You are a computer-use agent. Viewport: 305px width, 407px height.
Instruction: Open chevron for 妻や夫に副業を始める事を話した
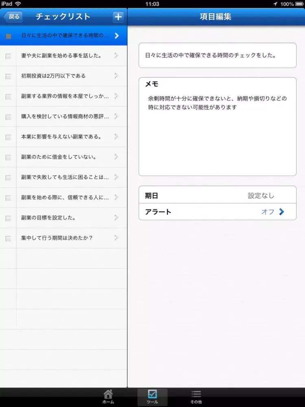coord(116,55)
